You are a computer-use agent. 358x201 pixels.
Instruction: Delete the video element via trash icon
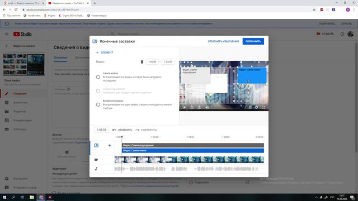click(x=142, y=62)
